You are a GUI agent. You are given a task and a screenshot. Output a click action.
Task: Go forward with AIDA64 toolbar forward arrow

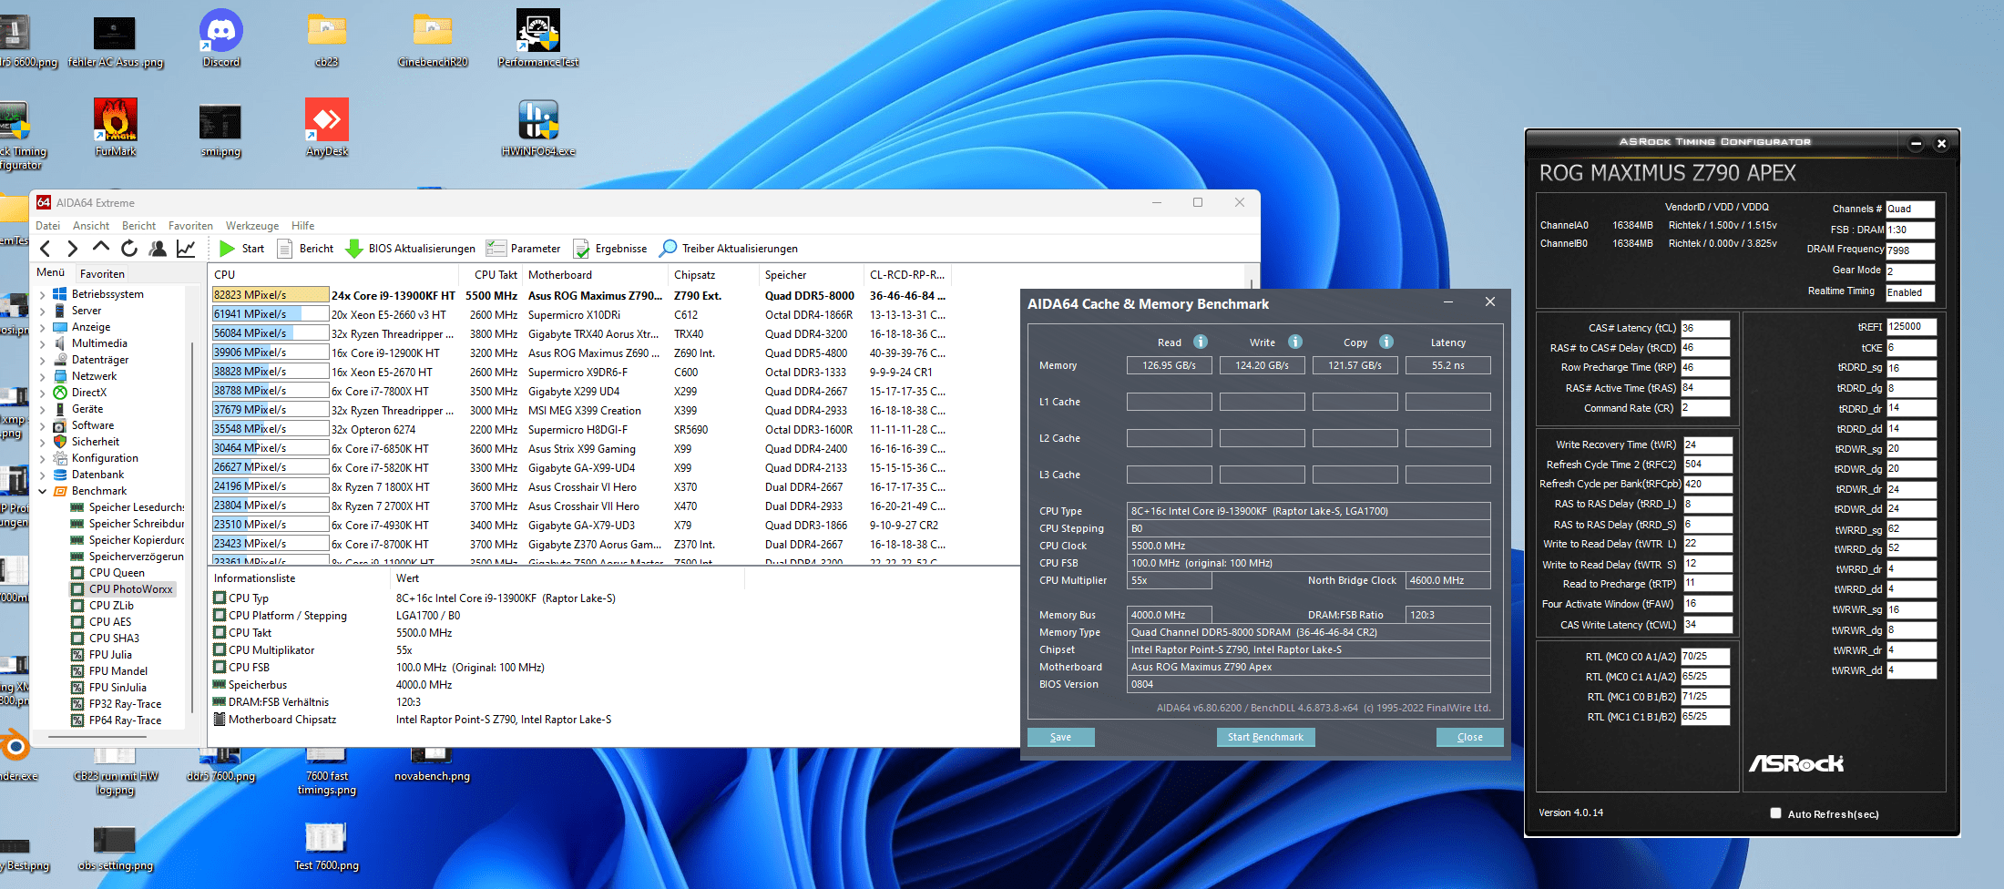tap(73, 249)
